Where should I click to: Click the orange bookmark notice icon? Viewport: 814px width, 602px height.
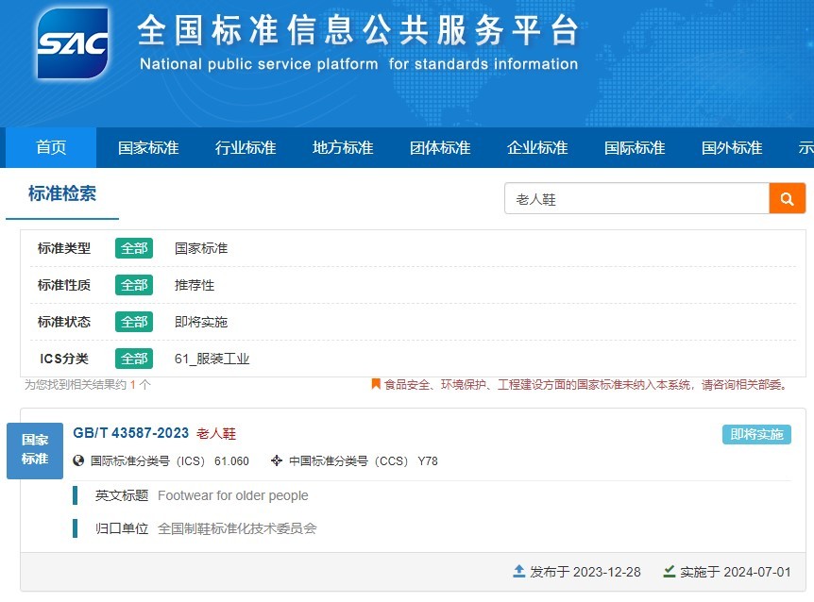(375, 385)
